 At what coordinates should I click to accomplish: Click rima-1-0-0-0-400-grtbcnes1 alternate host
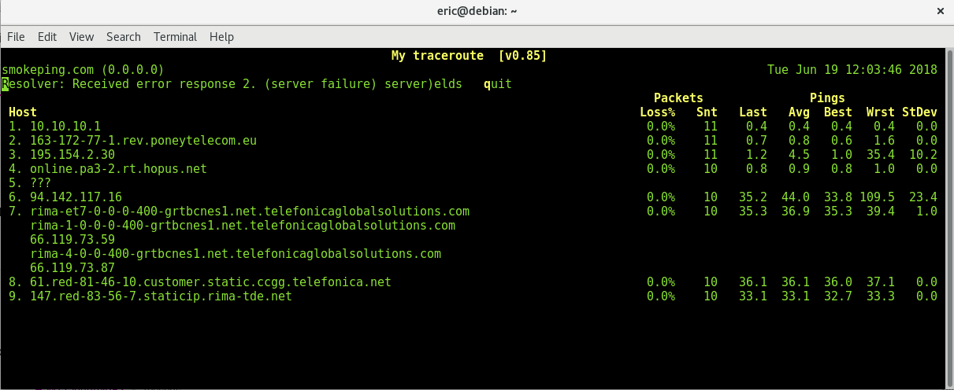(x=243, y=226)
